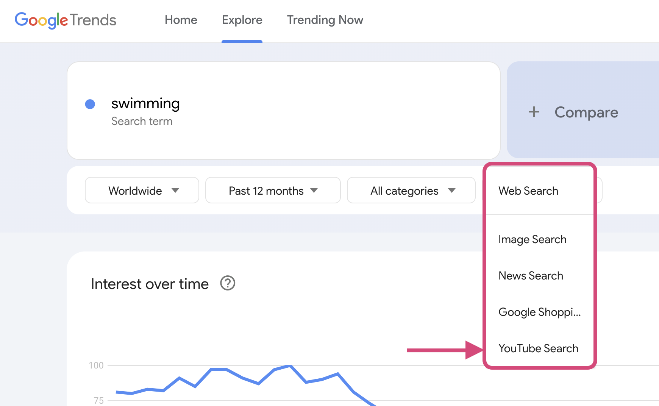Click the pink arrow pointing to YouTube Search

(x=443, y=351)
